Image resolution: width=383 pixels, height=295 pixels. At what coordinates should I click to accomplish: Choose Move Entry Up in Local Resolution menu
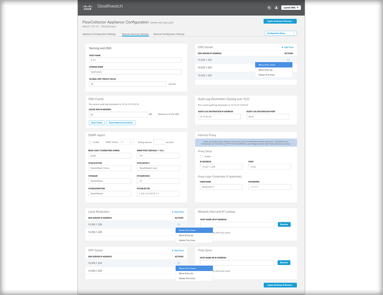click(194, 236)
